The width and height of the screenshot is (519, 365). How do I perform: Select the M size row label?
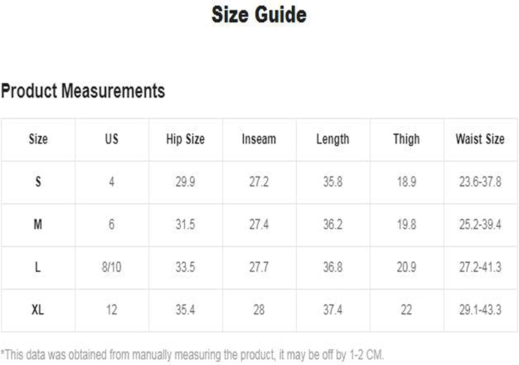point(38,224)
